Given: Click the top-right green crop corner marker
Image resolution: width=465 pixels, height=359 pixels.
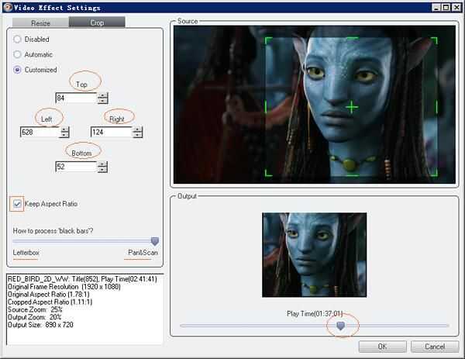Looking at the screenshot, I should [434, 40].
